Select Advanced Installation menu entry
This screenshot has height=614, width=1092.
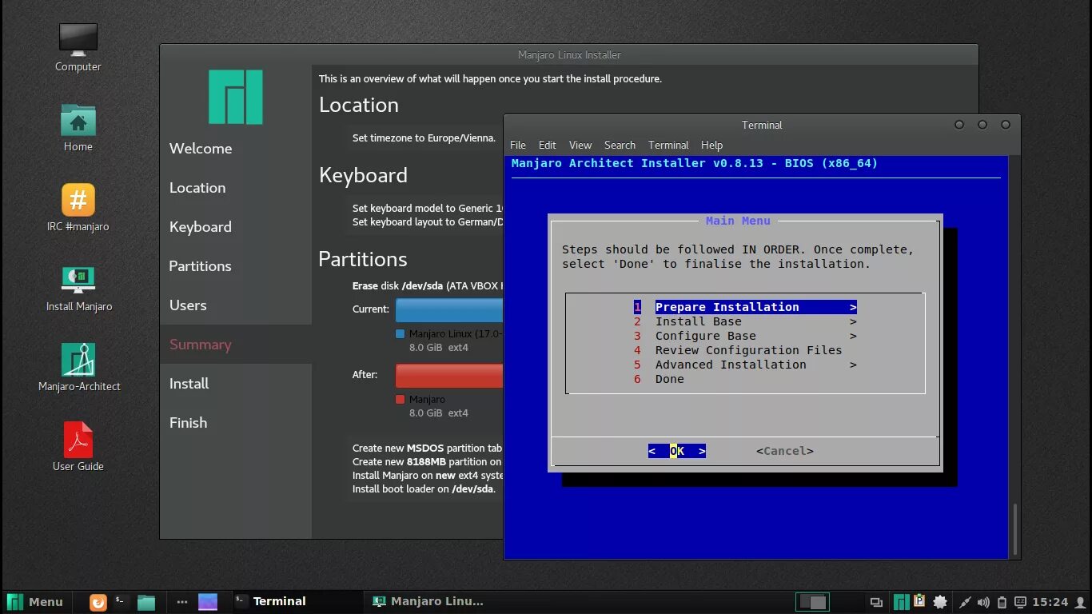pos(745,365)
